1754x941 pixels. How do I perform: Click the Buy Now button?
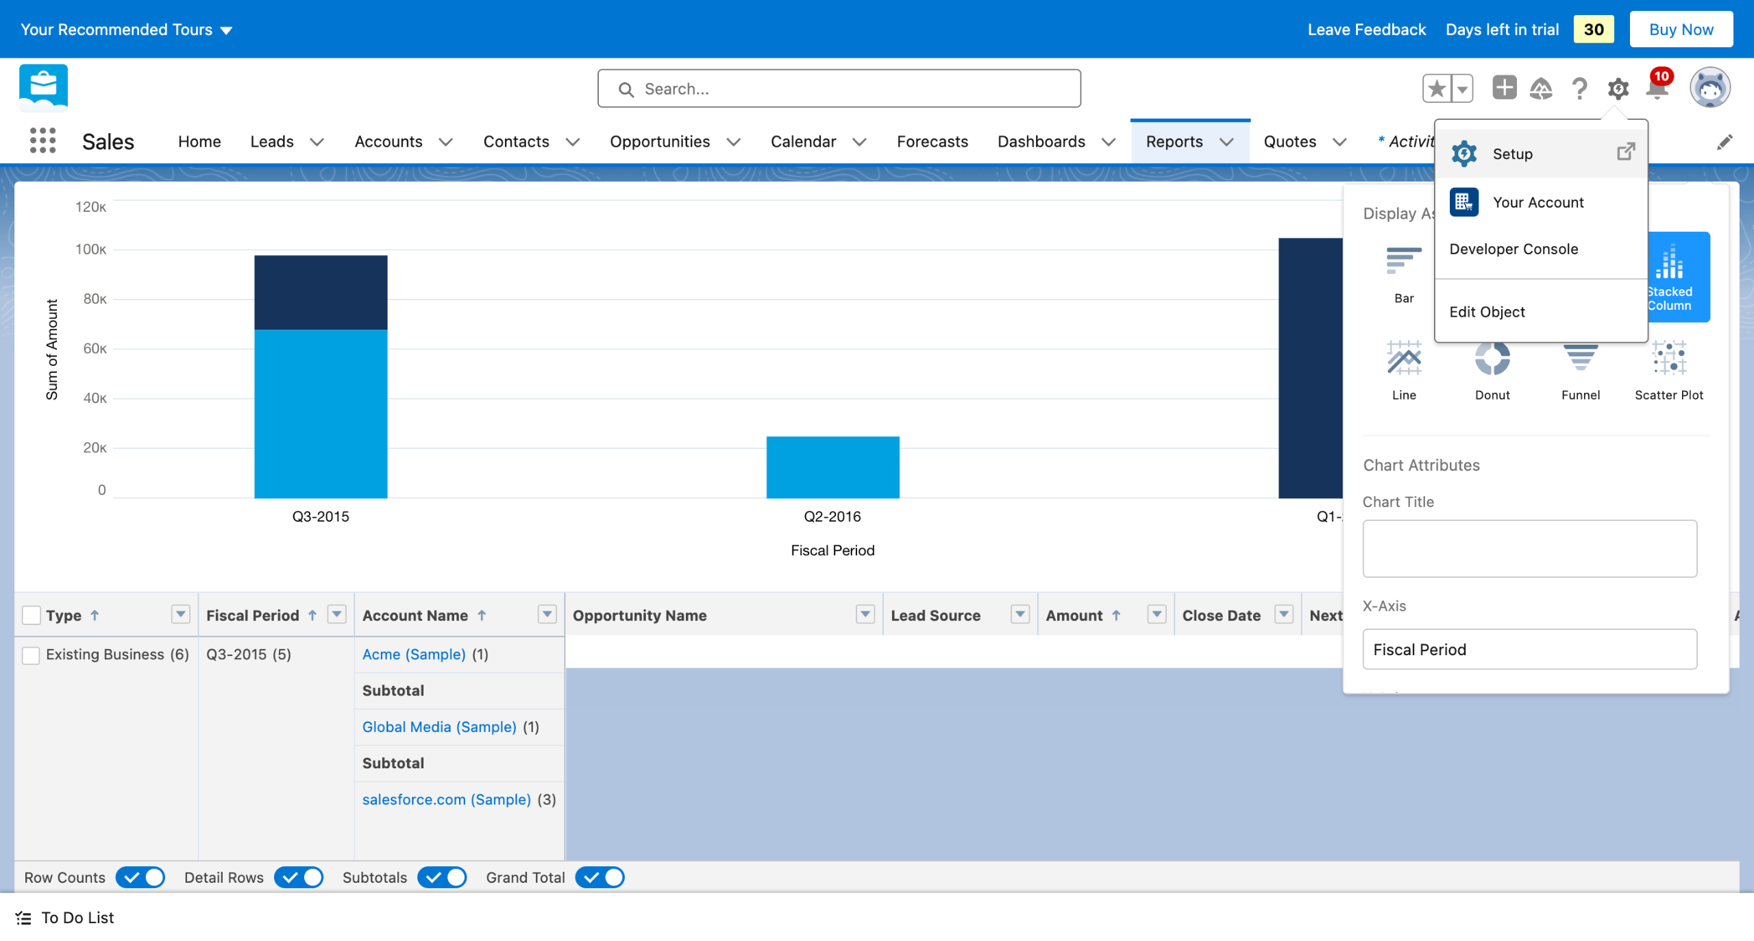[x=1681, y=29]
